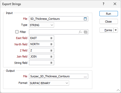Browse output file with ellipsis button

[x=85, y=77]
